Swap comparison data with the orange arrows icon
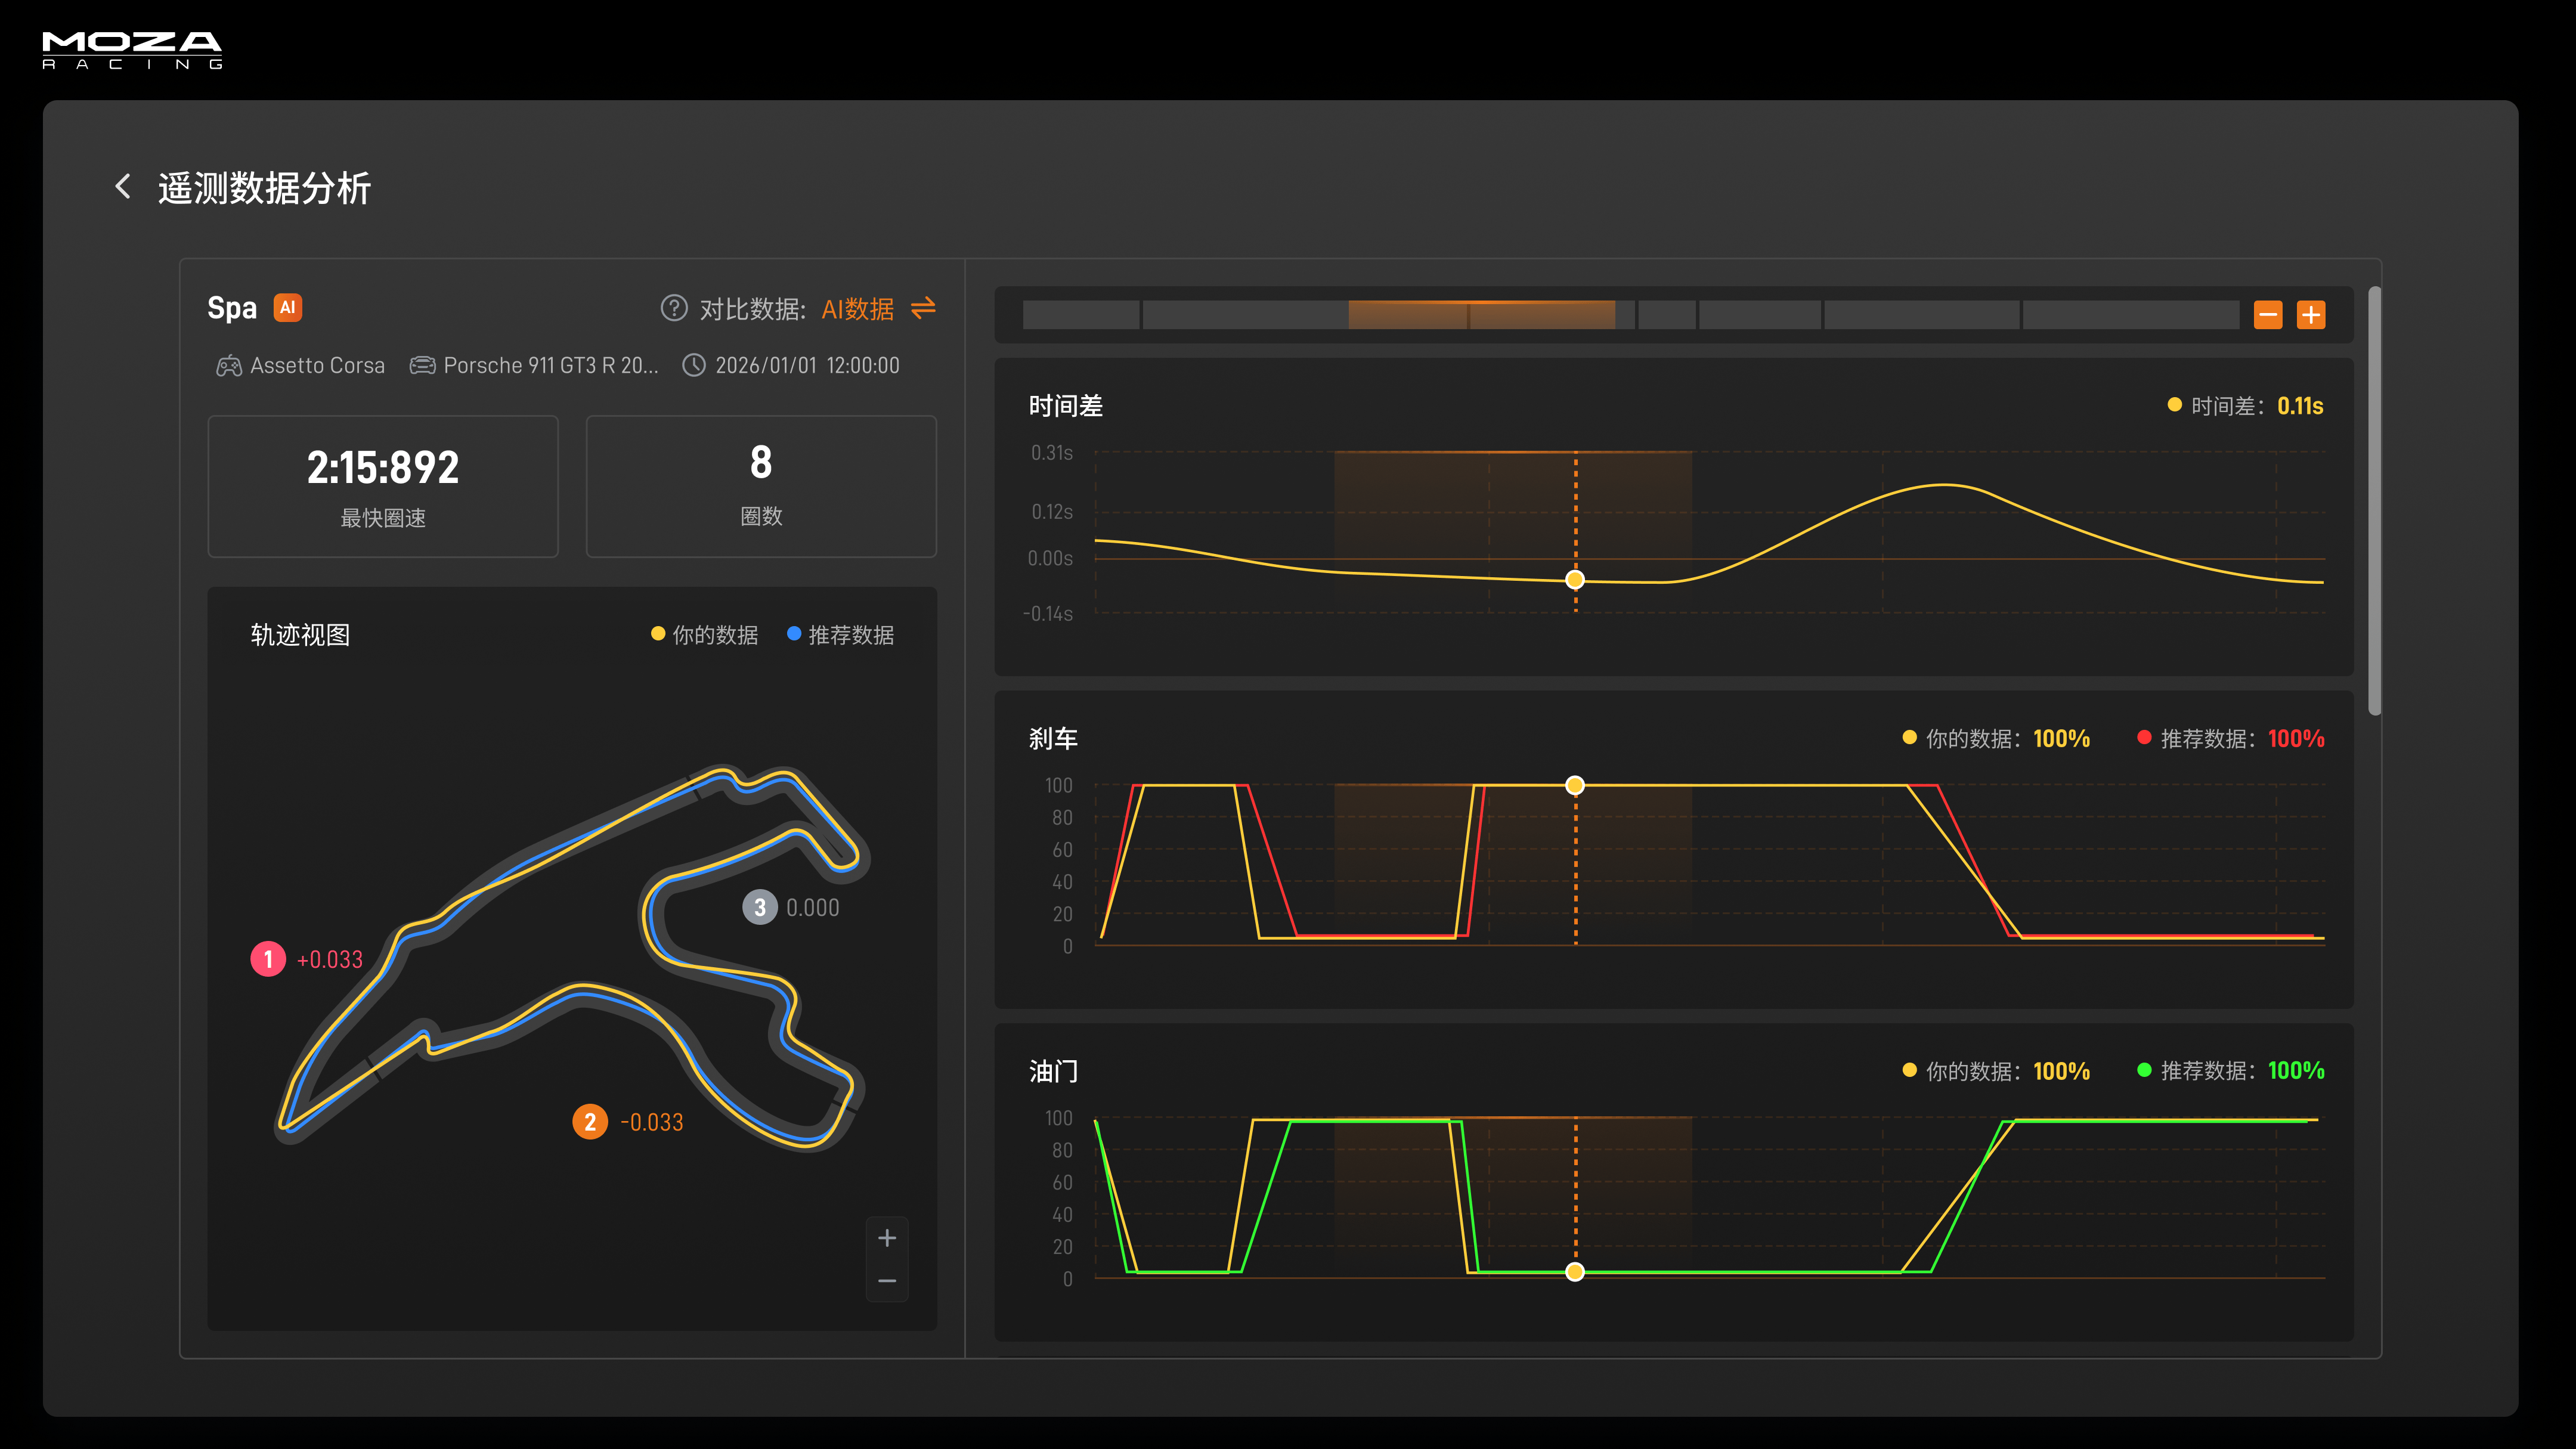 pos(923,308)
